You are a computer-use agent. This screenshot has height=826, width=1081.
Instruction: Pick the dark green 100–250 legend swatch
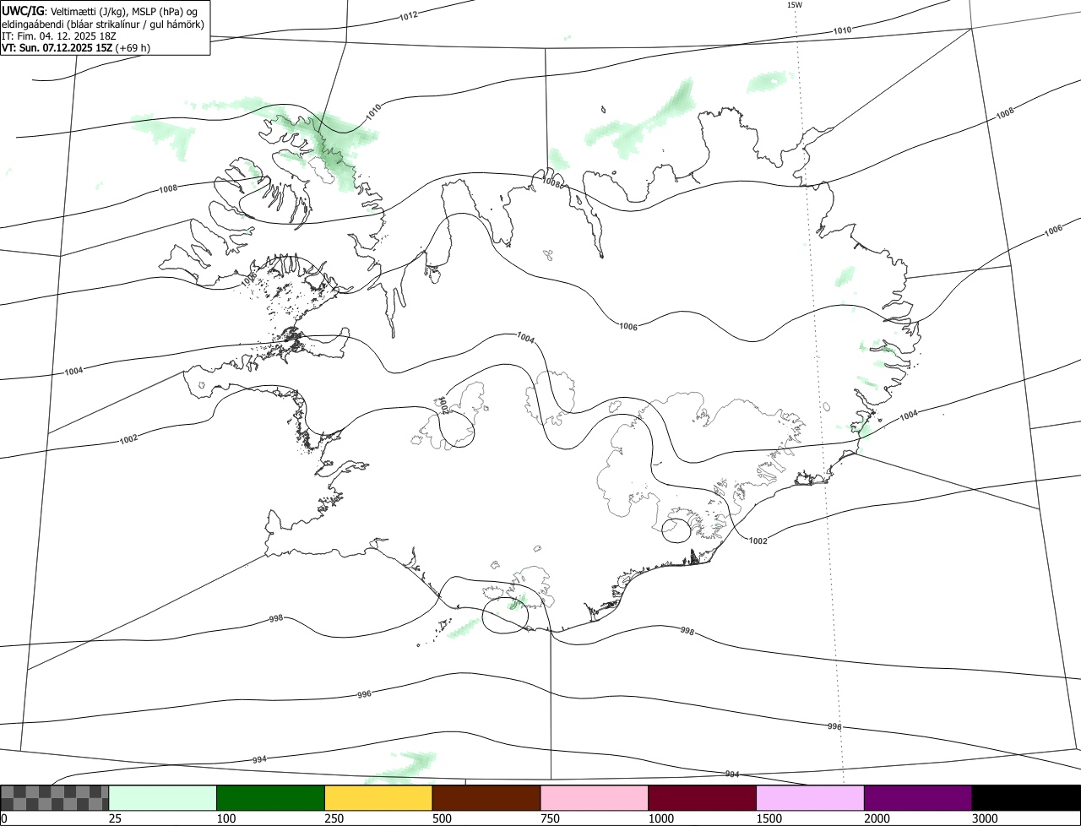coord(271,798)
